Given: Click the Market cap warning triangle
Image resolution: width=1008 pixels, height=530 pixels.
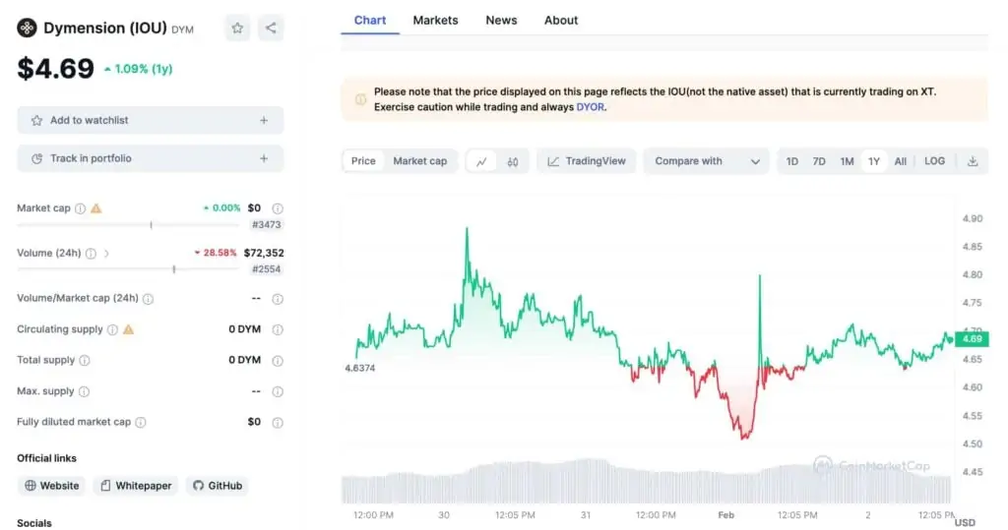Looking at the screenshot, I should [x=96, y=208].
